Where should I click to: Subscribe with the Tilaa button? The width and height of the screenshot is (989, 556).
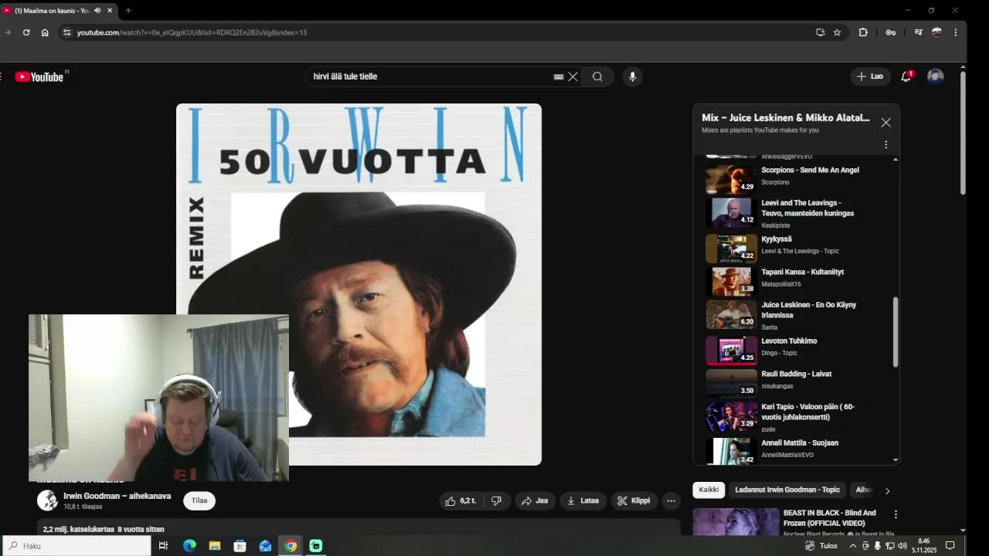coord(199,500)
